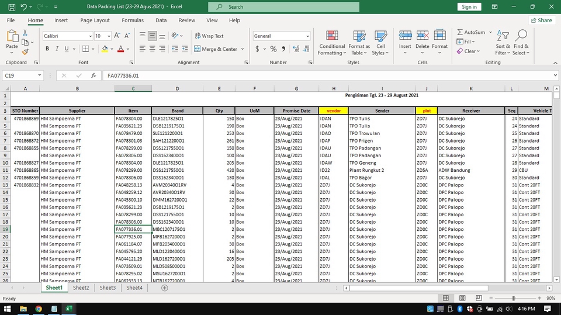Open the File menu
The height and width of the screenshot is (315, 561).
[11, 20]
